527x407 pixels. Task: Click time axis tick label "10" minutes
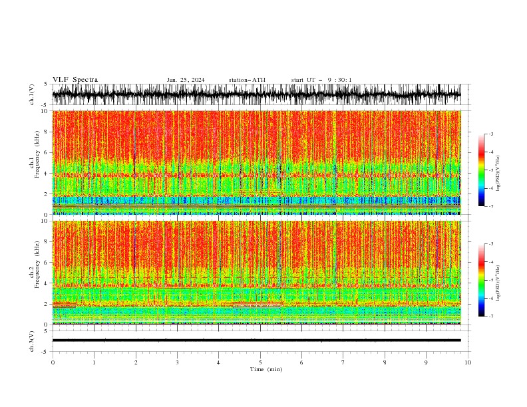click(468, 362)
